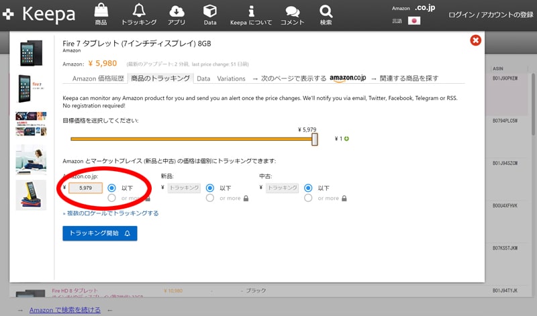This screenshot has height=316, width=537.
Task: Select the content collage thumbnail
Action: coord(31,123)
